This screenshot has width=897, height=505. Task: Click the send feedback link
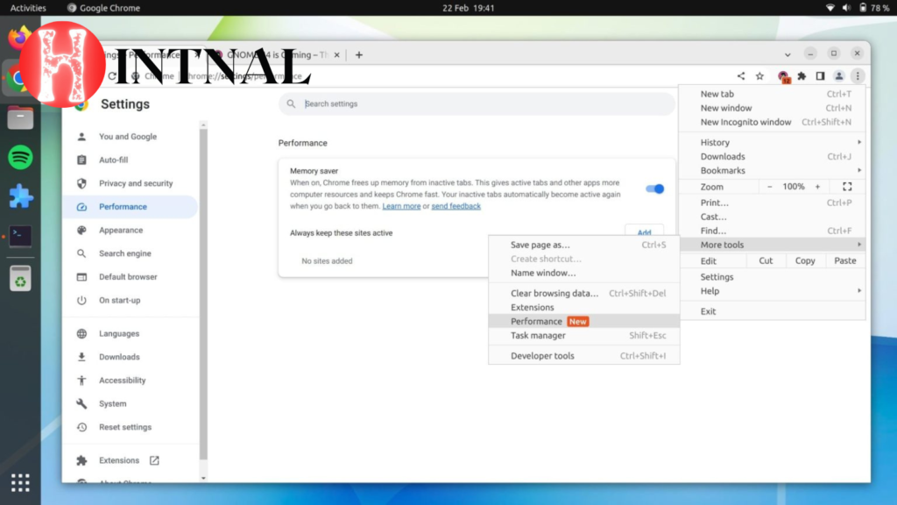click(x=456, y=207)
